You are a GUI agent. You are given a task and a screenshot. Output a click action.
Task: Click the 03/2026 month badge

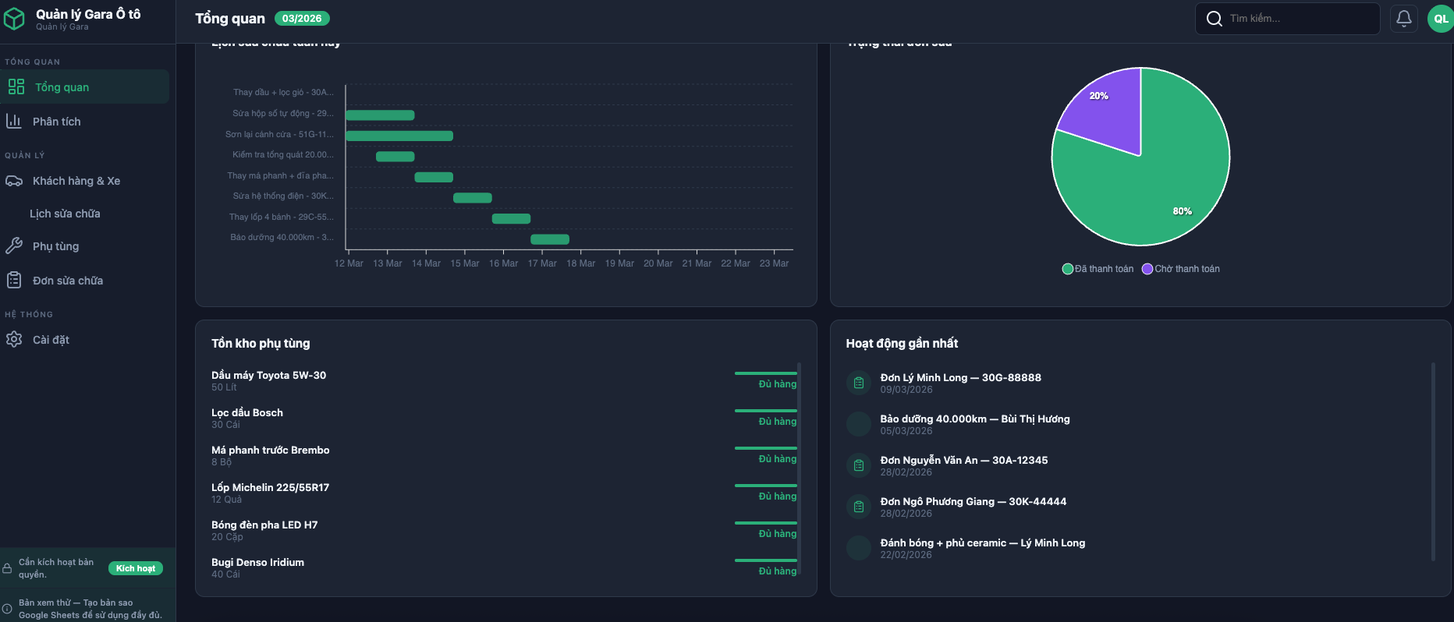[301, 19]
